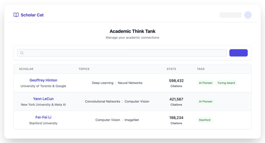Click the Scholar Cat brand title

32,15
